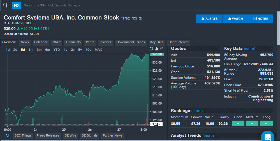Viewport: 280px width, 141px height.
Task: Select the MAX chart range
Action: click(98, 50)
